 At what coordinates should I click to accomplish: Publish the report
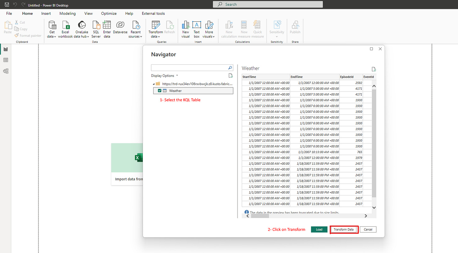[x=295, y=29]
